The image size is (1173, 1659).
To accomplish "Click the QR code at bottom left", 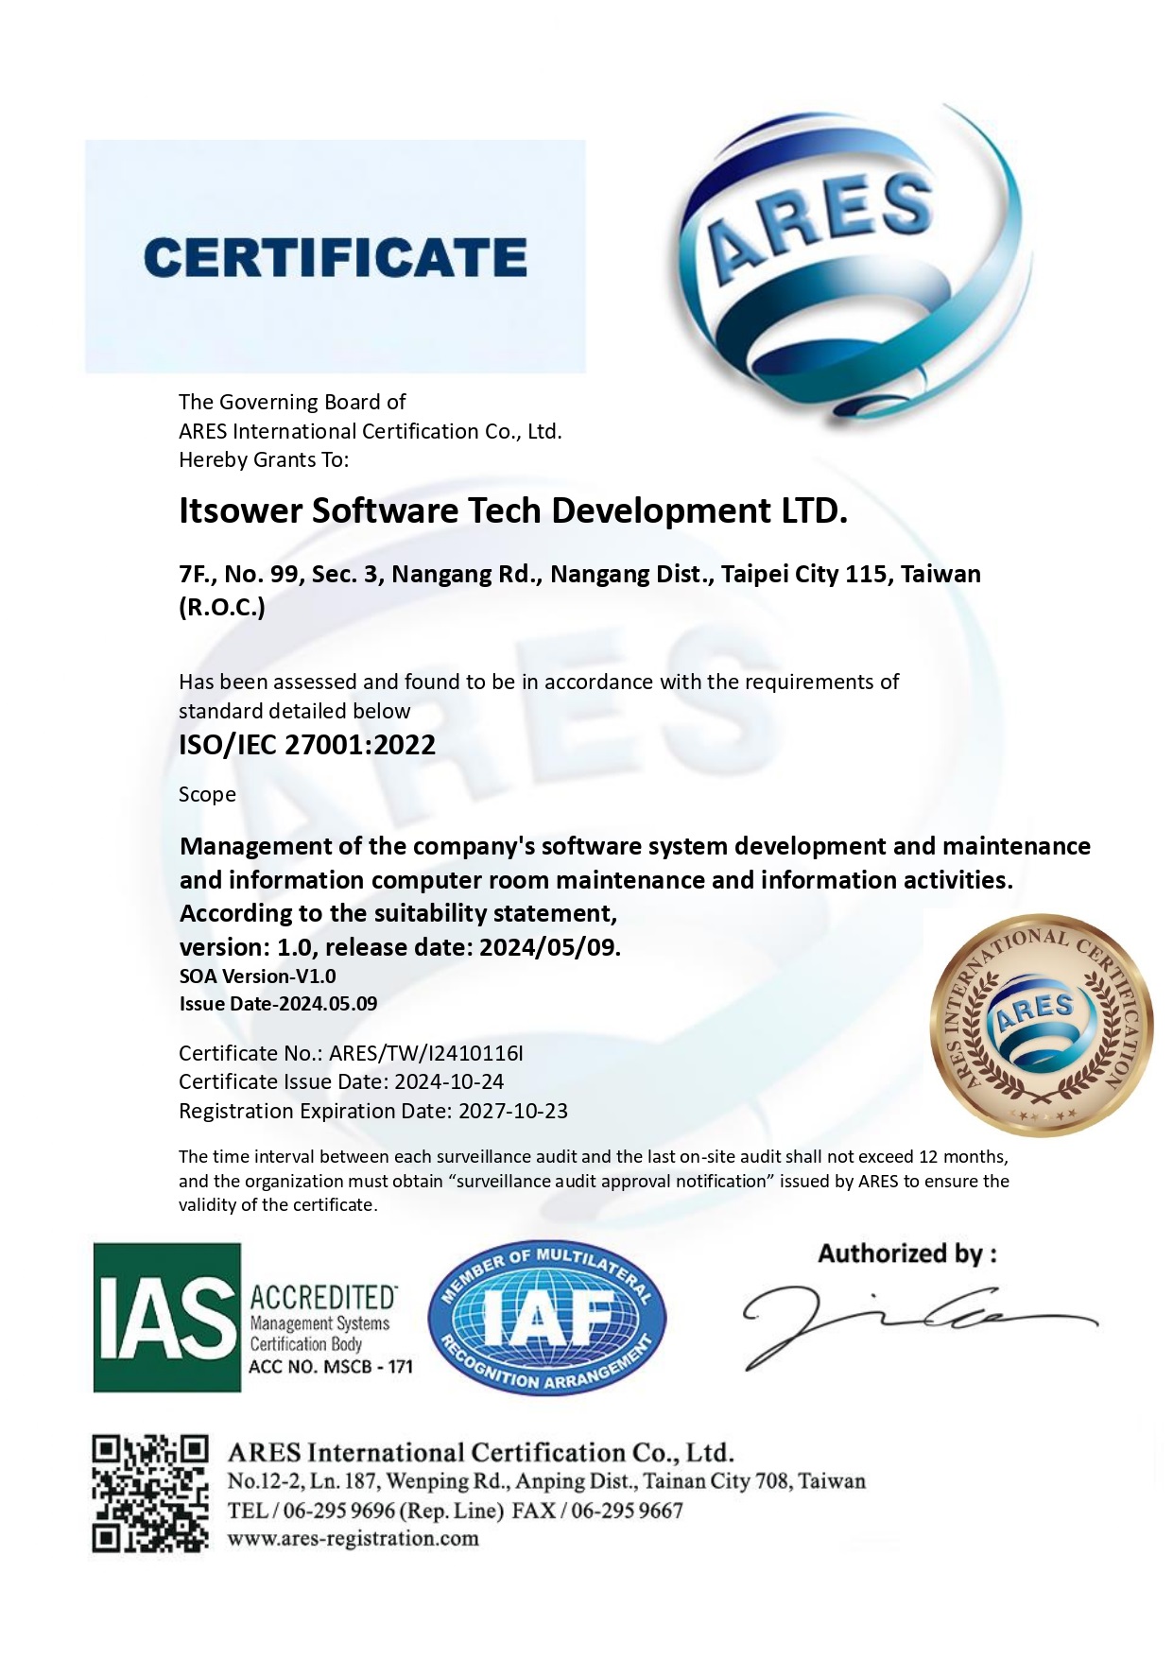I will point(150,1493).
